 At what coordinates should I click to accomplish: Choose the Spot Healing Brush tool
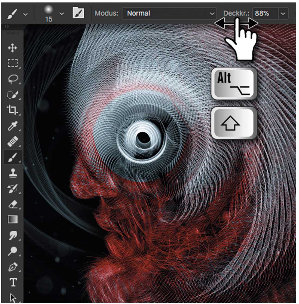click(13, 141)
